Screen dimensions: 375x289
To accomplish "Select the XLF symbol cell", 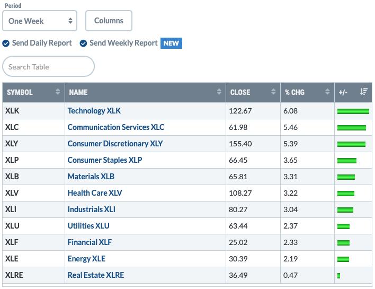I will coord(33,242).
